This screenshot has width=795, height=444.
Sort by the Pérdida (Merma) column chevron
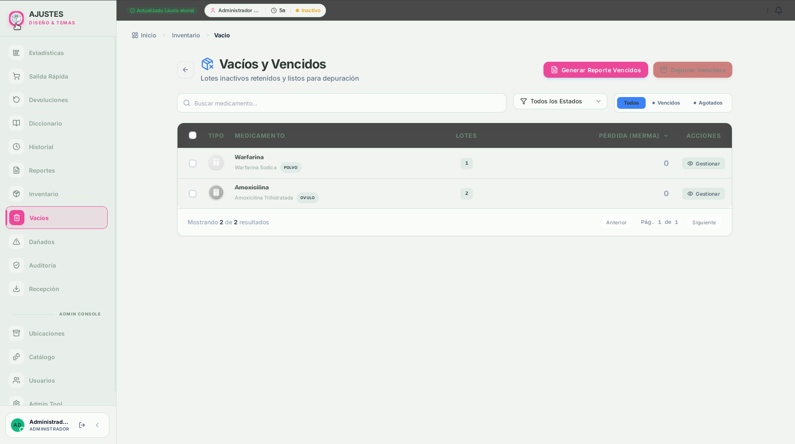[x=666, y=136]
